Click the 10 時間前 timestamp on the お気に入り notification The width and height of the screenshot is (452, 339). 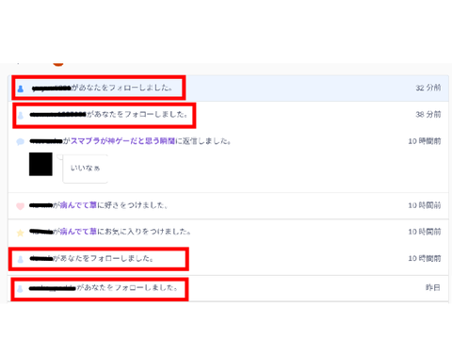point(425,232)
